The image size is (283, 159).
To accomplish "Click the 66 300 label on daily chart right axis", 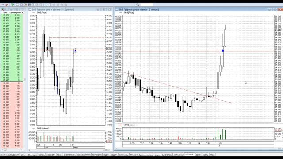I will [109, 38].
